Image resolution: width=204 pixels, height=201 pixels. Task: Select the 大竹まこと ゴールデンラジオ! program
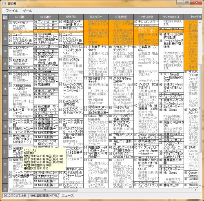121,61
